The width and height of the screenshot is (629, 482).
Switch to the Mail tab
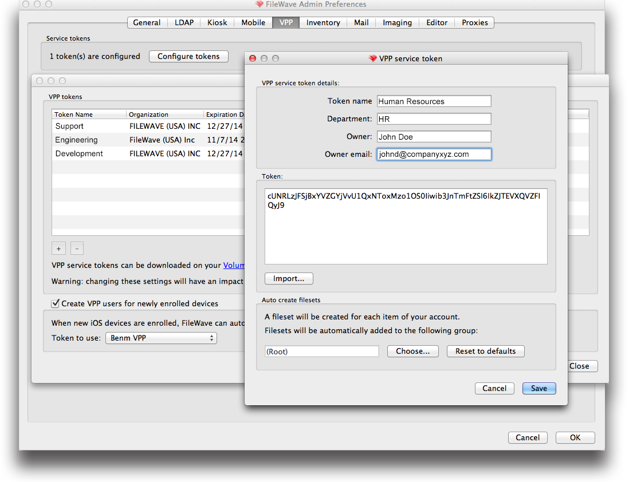click(x=361, y=22)
